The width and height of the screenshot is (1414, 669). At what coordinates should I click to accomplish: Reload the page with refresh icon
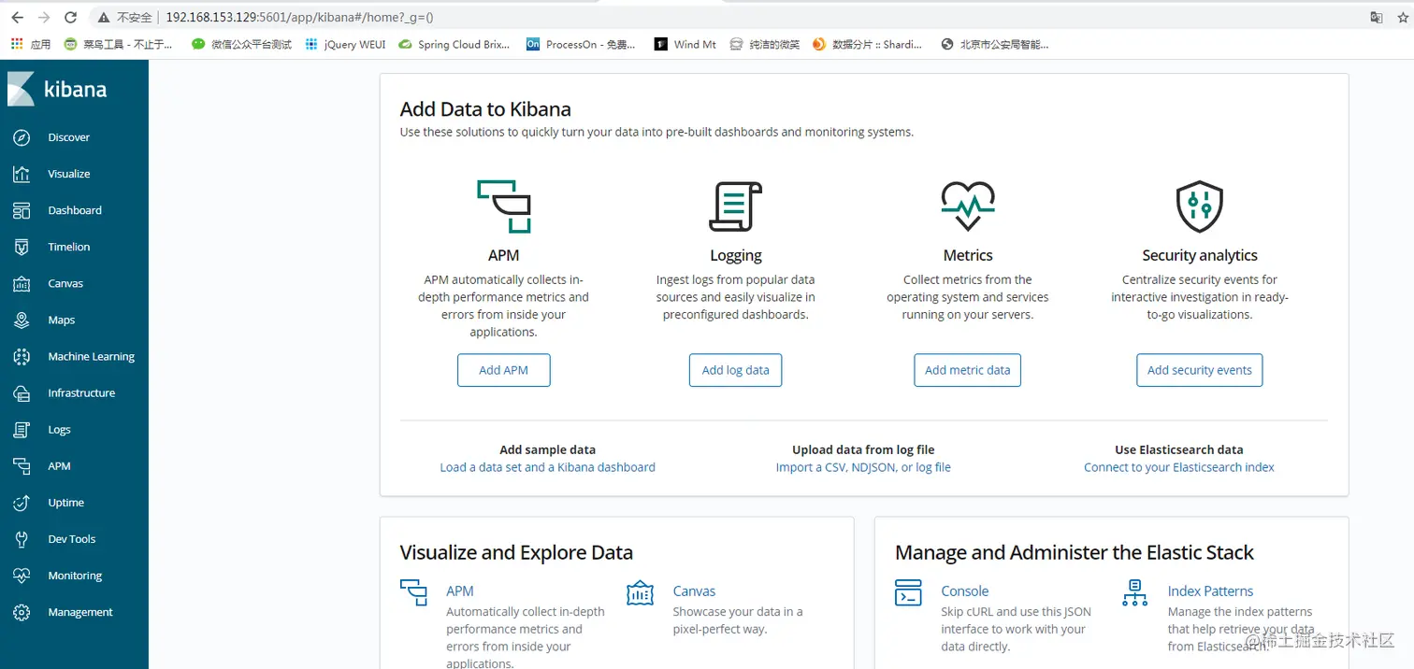coord(71,18)
